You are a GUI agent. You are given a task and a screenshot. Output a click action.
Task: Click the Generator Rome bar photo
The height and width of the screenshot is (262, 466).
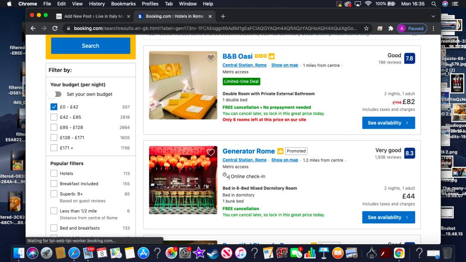(183, 180)
